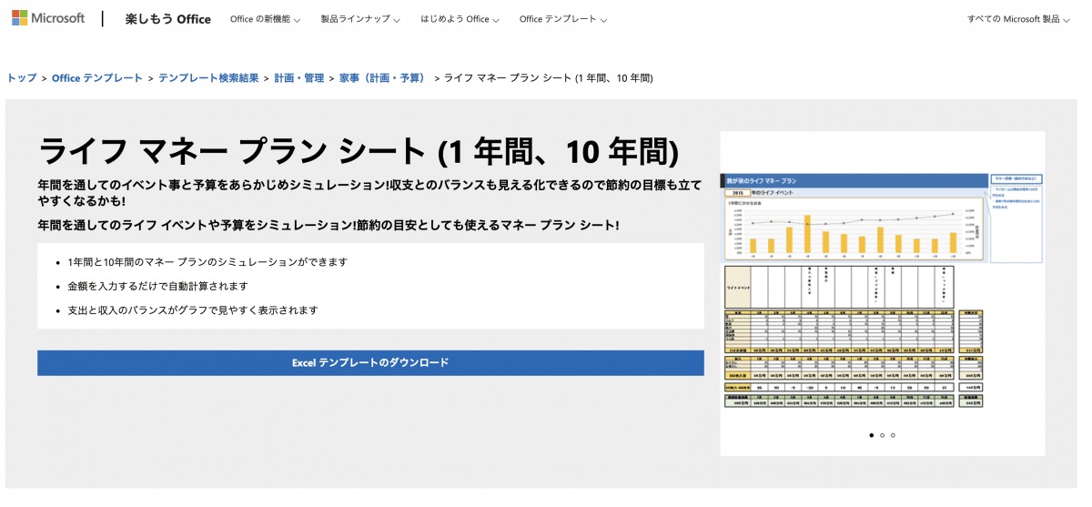Switch to the second carousel dot
Image resolution: width=1092 pixels, height=507 pixels.
click(883, 435)
